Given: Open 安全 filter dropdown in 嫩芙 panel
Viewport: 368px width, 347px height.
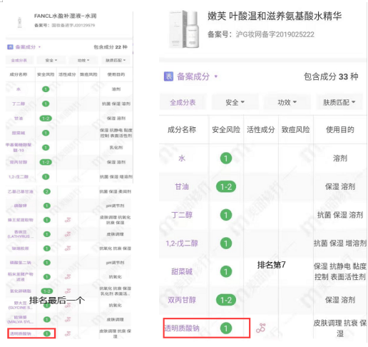Looking at the screenshot, I should tap(235, 102).
